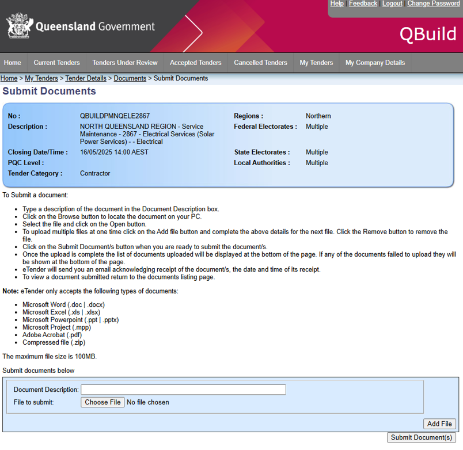Return to Documents breadcrumb link

(130, 78)
